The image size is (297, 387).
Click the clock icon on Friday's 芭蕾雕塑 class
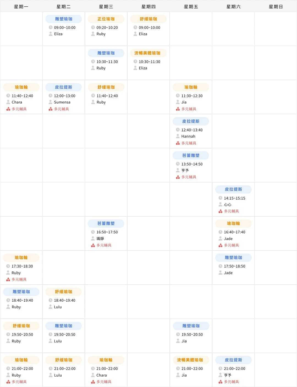point(178,164)
